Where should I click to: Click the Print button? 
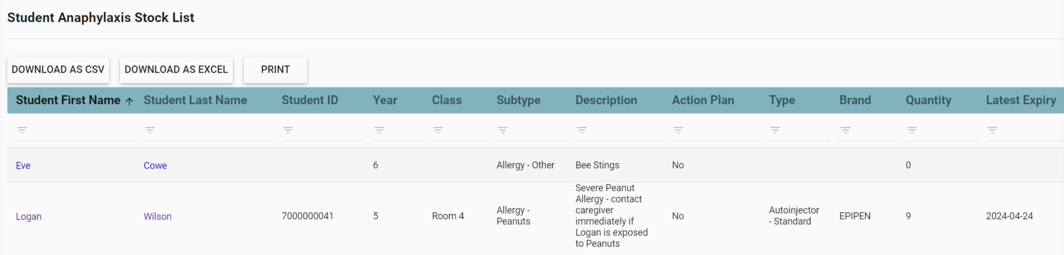pyautogui.click(x=275, y=69)
